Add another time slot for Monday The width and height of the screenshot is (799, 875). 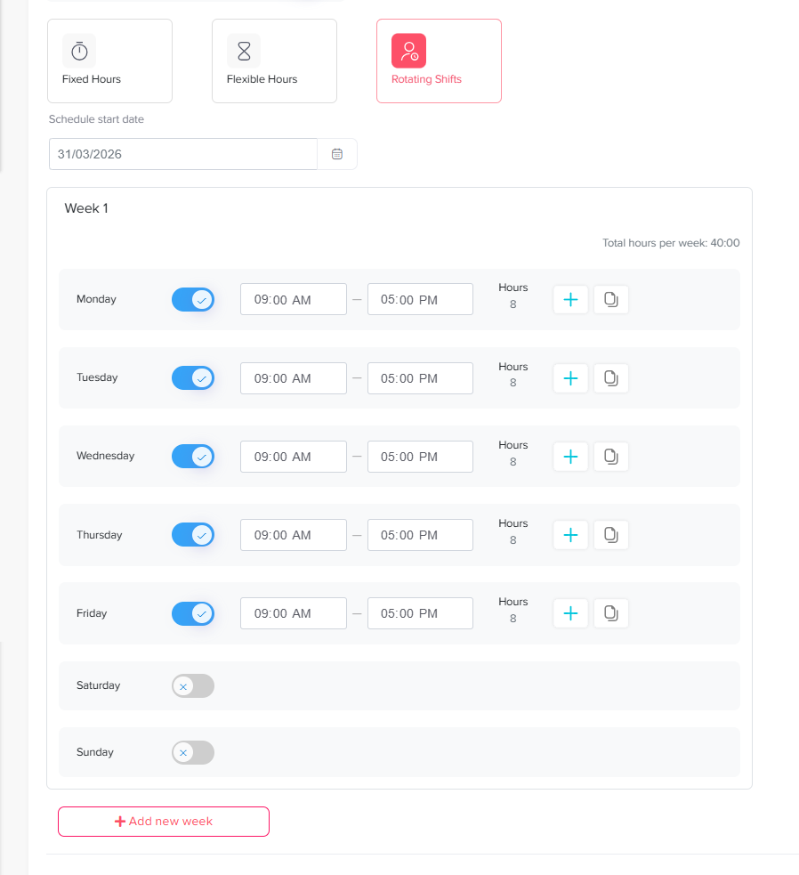click(570, 300)
